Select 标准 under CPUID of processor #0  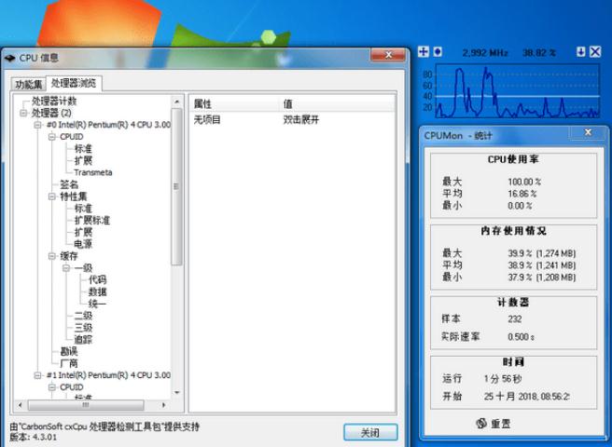(83, 148)
